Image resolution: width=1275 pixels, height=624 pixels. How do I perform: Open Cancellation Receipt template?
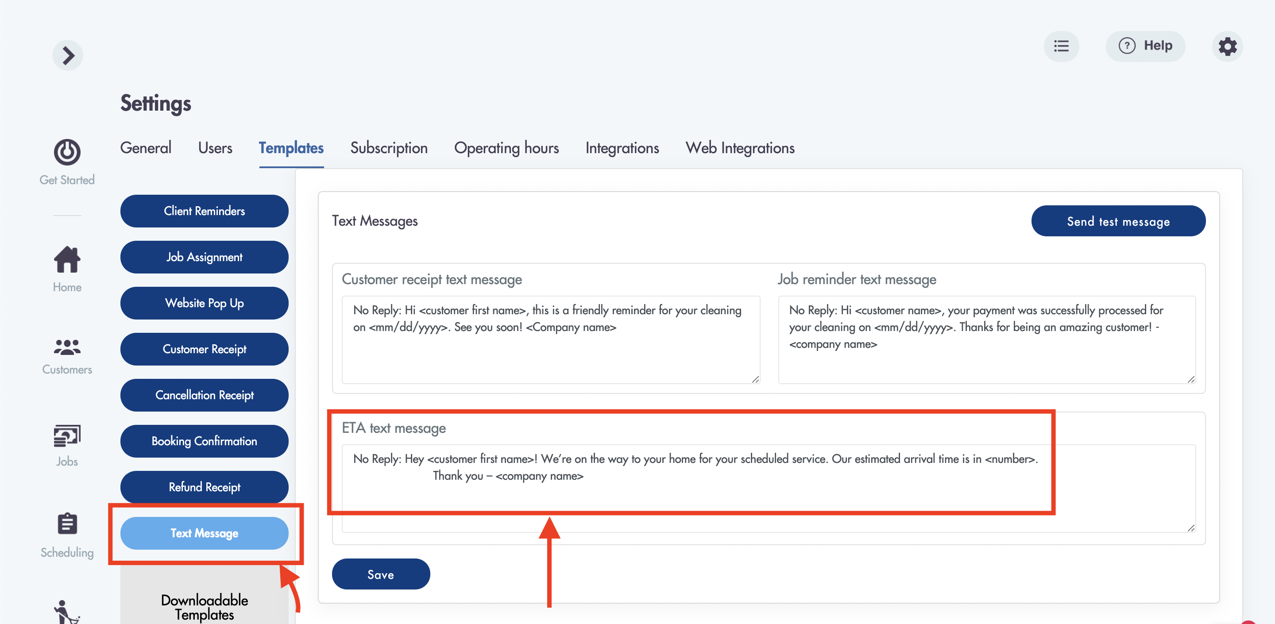pos(205,395)
